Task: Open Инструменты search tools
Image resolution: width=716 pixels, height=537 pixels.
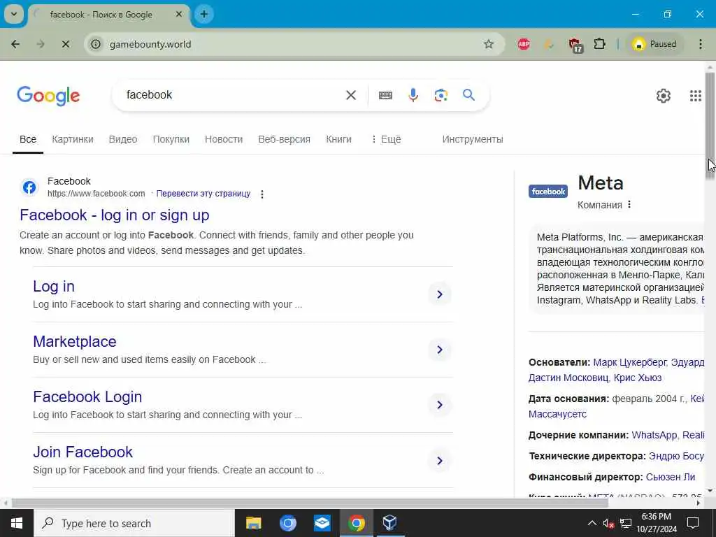Action: click(x=473, y=139)
